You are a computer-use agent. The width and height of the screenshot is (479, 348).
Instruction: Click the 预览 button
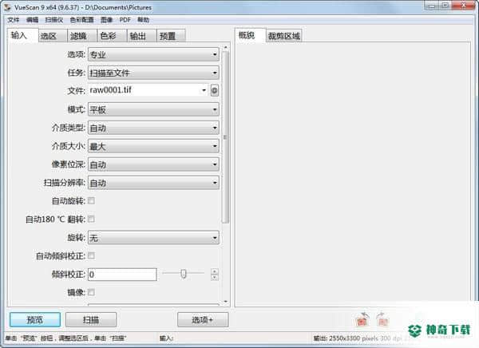coord(35,319)
